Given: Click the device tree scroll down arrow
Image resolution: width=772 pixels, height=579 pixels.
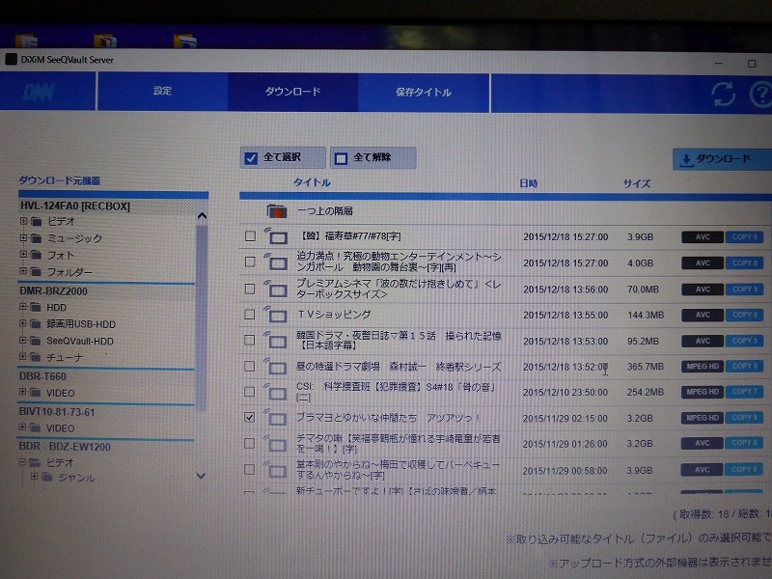Looking at the screenshot, I should click(x=201, y=476).
